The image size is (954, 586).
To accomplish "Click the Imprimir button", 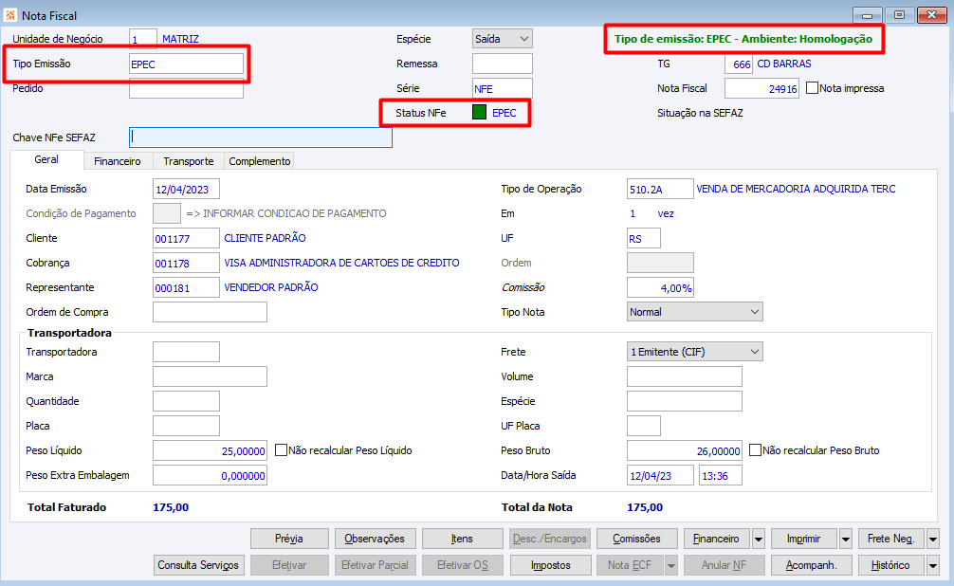I will (x=804, y=539).
